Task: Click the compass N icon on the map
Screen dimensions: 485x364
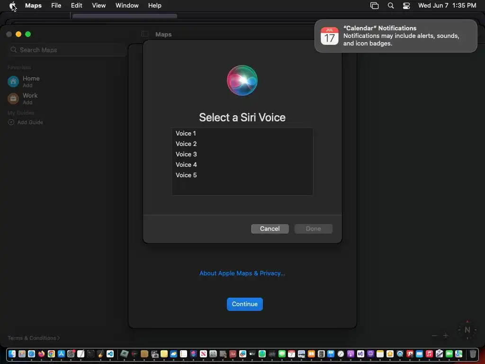Action: [x=467, y=330]
